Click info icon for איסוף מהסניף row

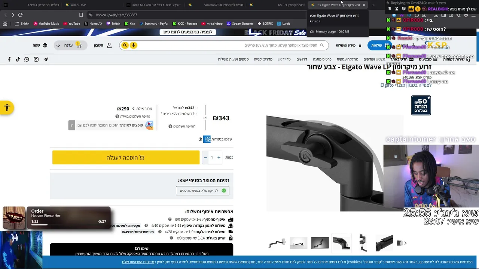(170, 219)
